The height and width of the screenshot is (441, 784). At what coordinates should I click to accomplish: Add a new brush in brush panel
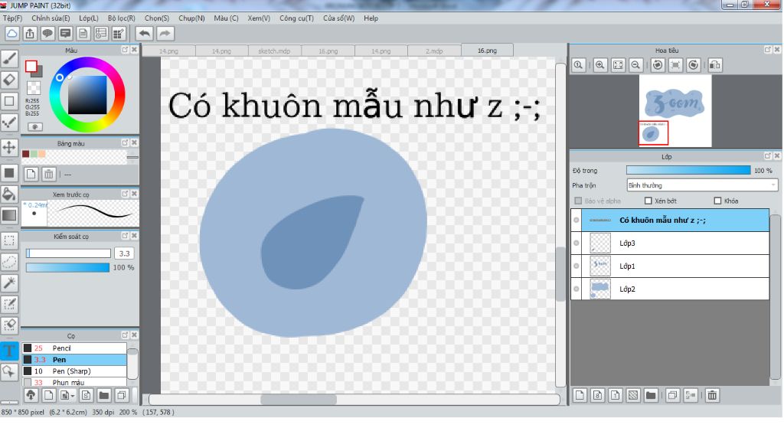click(48, 396)
